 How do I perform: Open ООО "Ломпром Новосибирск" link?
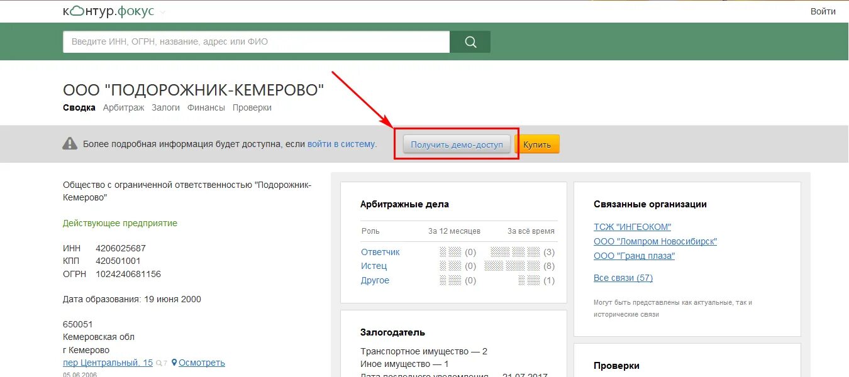[655, 241]
